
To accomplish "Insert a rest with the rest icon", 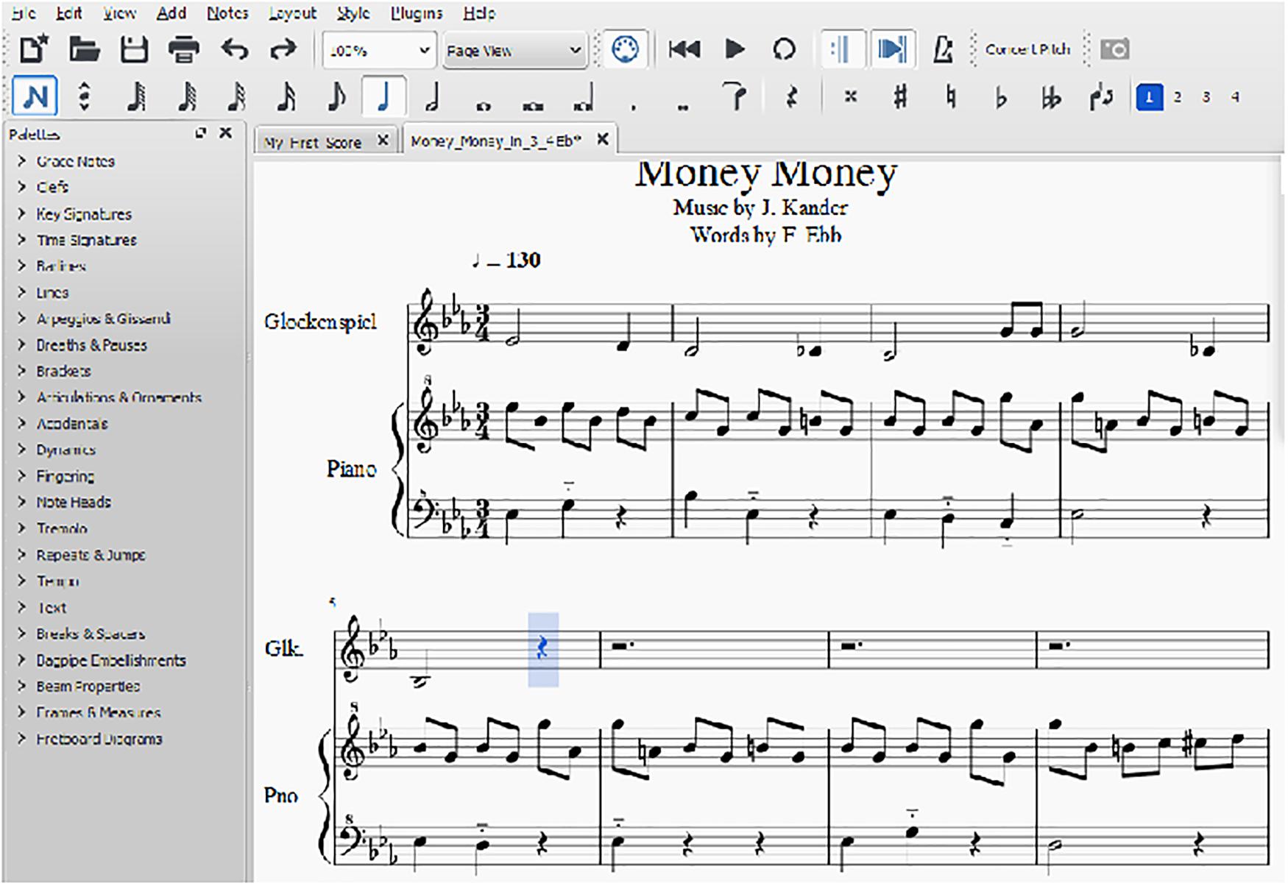I will click(x=791, y=96).
